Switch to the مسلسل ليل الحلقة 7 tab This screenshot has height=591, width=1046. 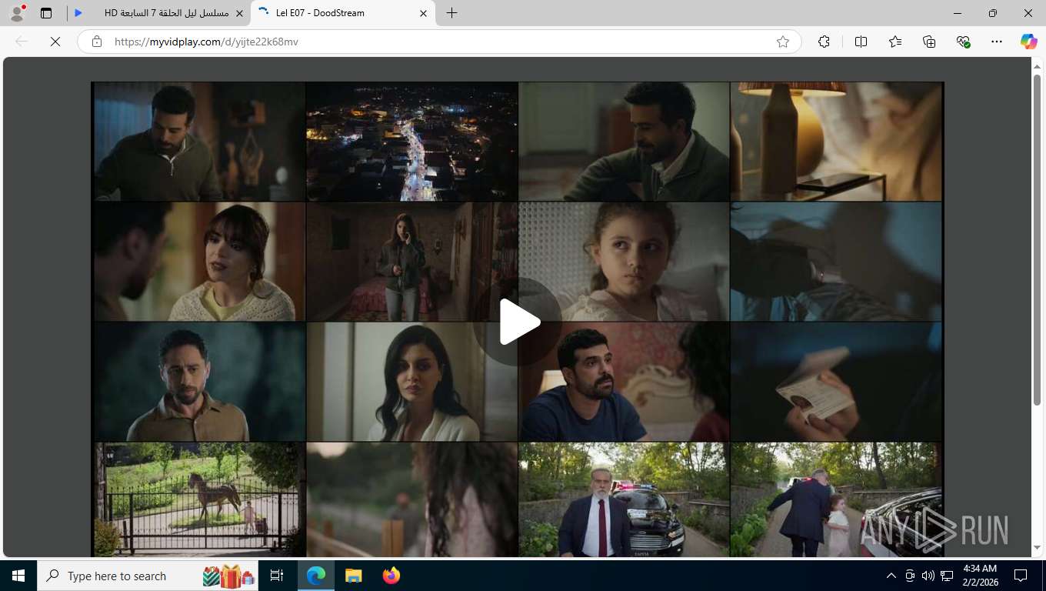tap(158, 13)
